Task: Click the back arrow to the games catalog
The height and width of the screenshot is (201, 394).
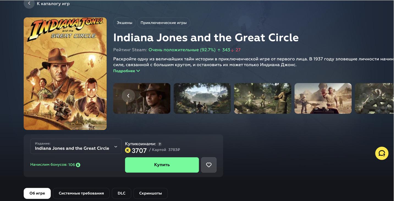Action: tap(29, 4)
